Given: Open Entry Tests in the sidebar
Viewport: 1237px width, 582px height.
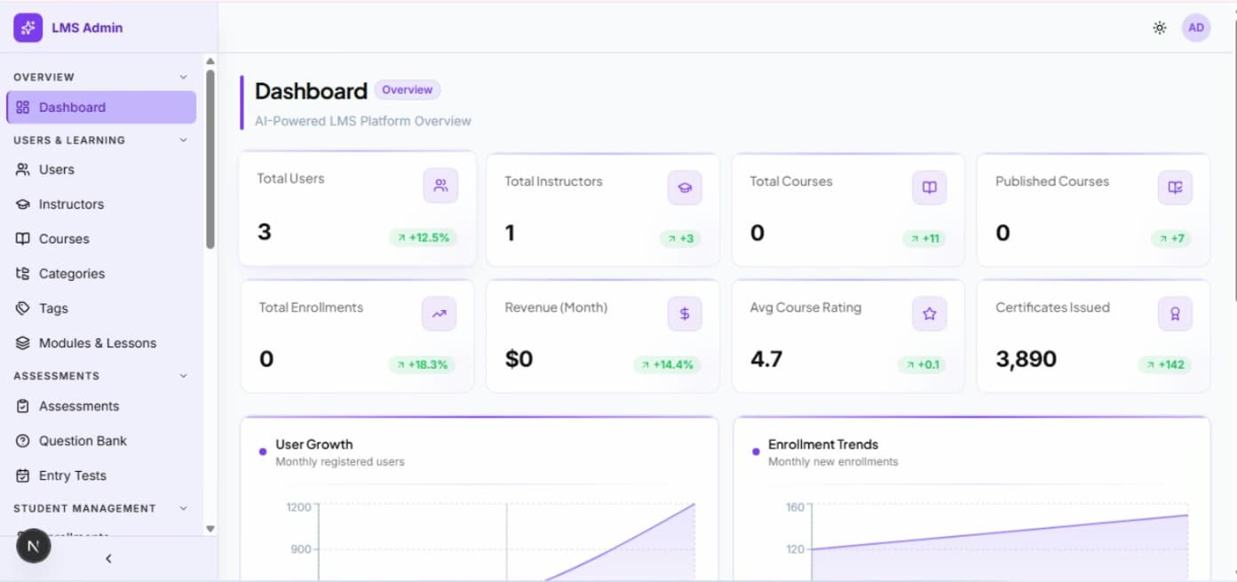Looking at the screenshot, I should (x=101, y=475).
